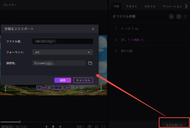Enter fullscreen player mode
Viewport: 190px width, 128px height.
tap(104, 127)
